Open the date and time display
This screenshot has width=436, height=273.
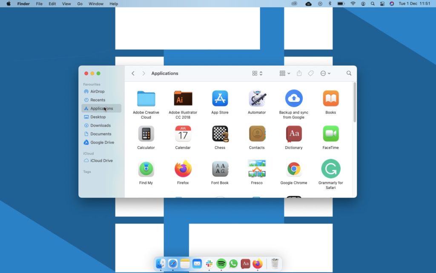(414, 3)
